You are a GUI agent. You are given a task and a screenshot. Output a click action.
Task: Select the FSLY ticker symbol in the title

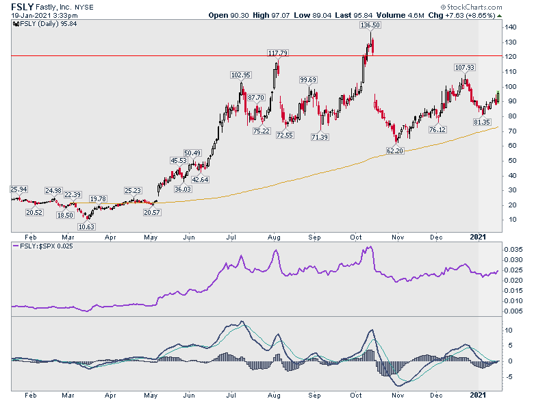click(22, 6)
